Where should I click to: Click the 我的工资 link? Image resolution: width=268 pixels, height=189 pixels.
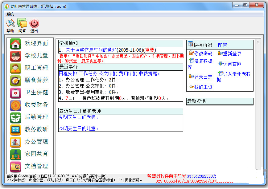[203, 87]
